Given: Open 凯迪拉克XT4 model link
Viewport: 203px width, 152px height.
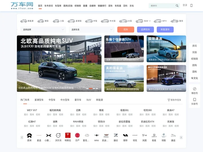Looking at the screenshot, I should (x=147, y=122).
